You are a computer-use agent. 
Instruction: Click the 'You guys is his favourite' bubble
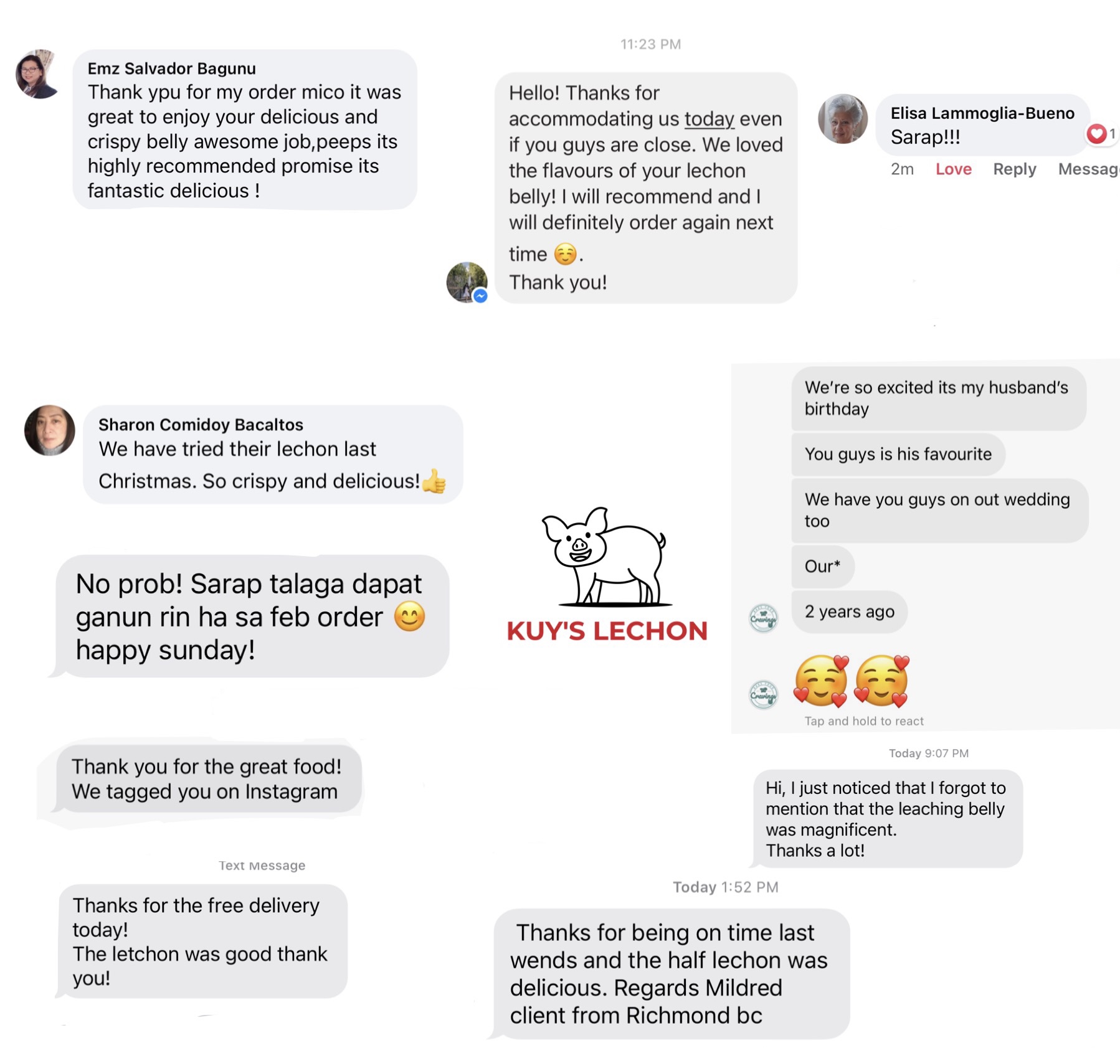pyautogui.click(x=898, y=454)
